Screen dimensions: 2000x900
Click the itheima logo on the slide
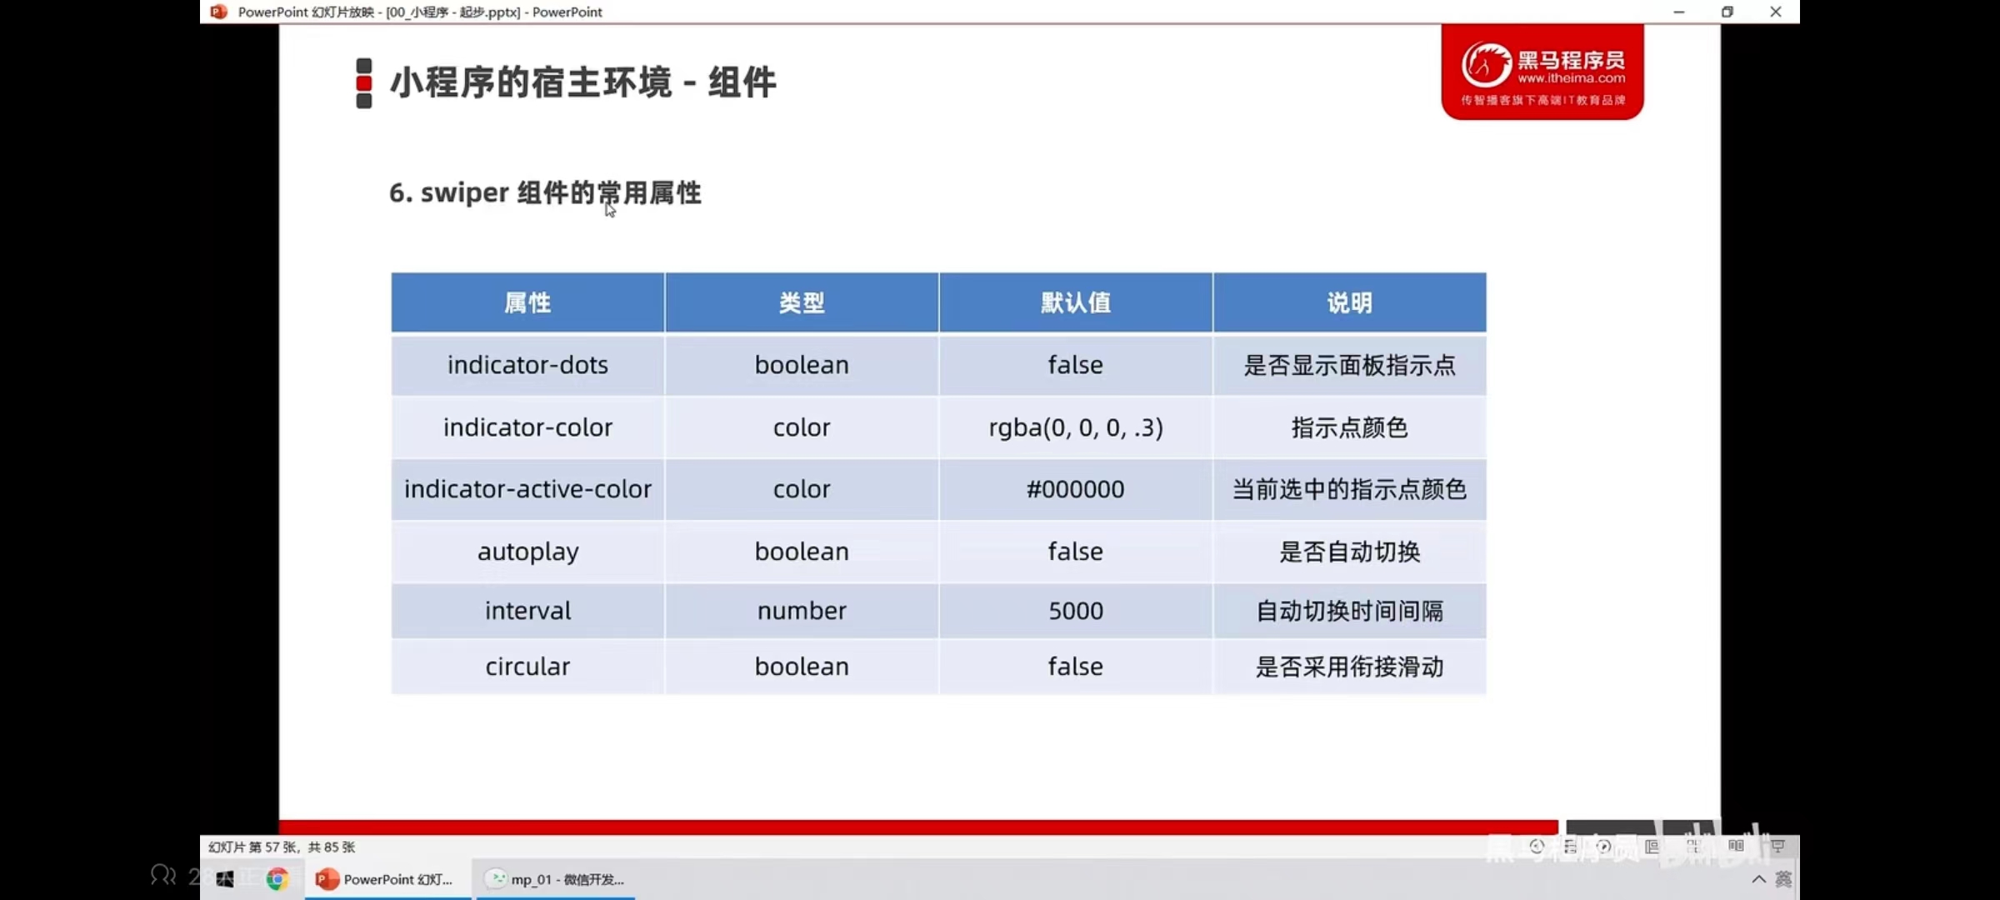click(x=1542, y=72)
